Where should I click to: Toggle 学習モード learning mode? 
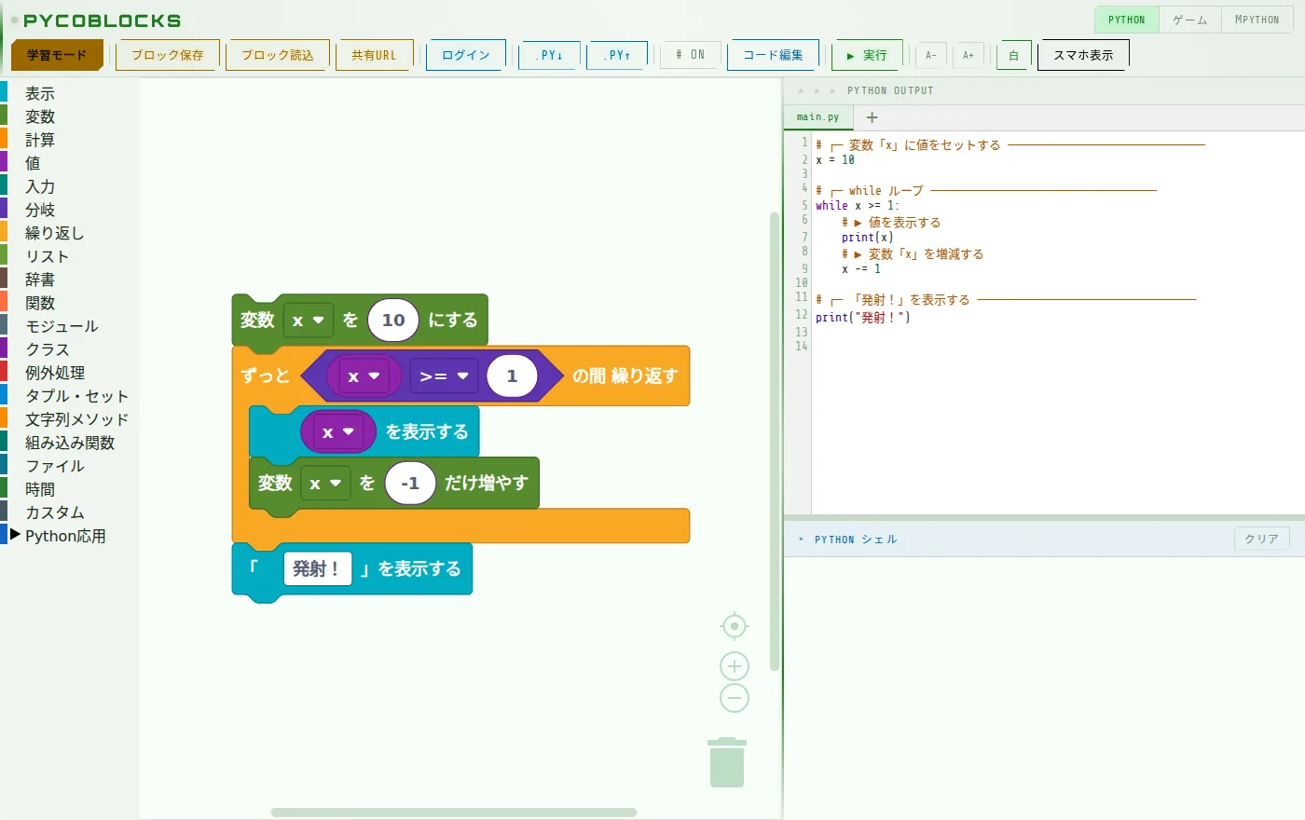[57, 55]
